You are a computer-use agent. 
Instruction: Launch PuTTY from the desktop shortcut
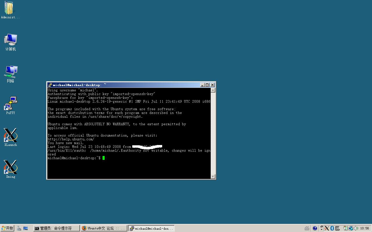pos(10,106)
